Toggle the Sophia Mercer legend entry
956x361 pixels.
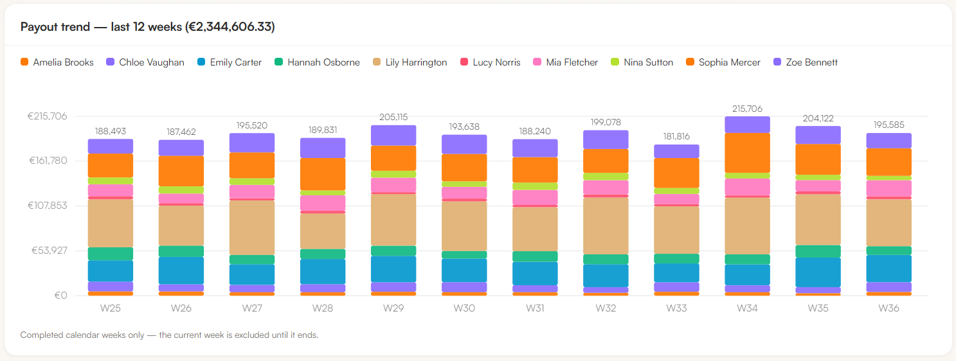click(723, 62)
